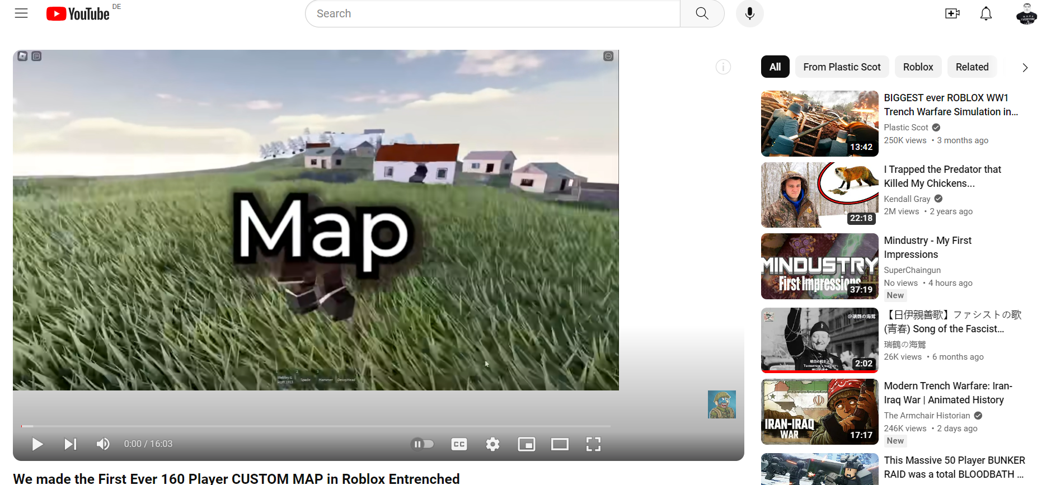Focus the Search input field

pyautogui.click(x=492, y=13)
